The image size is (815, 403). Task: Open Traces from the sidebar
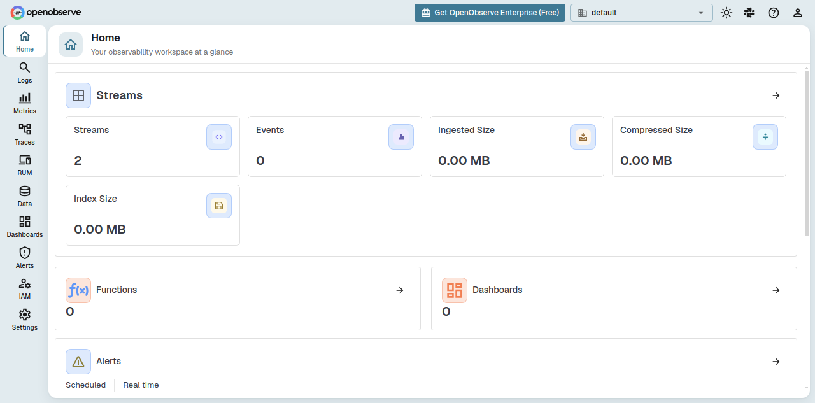25,134
